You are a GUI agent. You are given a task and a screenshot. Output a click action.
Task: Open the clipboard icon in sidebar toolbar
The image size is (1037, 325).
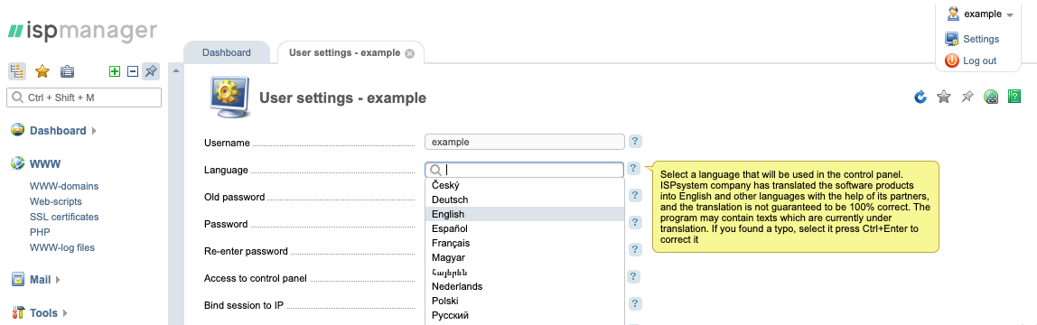click(x=67, y=71)
